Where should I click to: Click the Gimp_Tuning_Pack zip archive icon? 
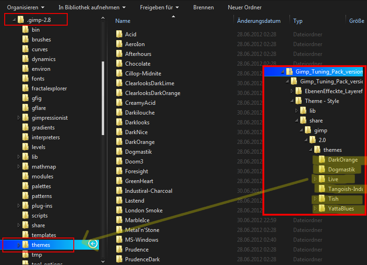(x=289, y=72)
